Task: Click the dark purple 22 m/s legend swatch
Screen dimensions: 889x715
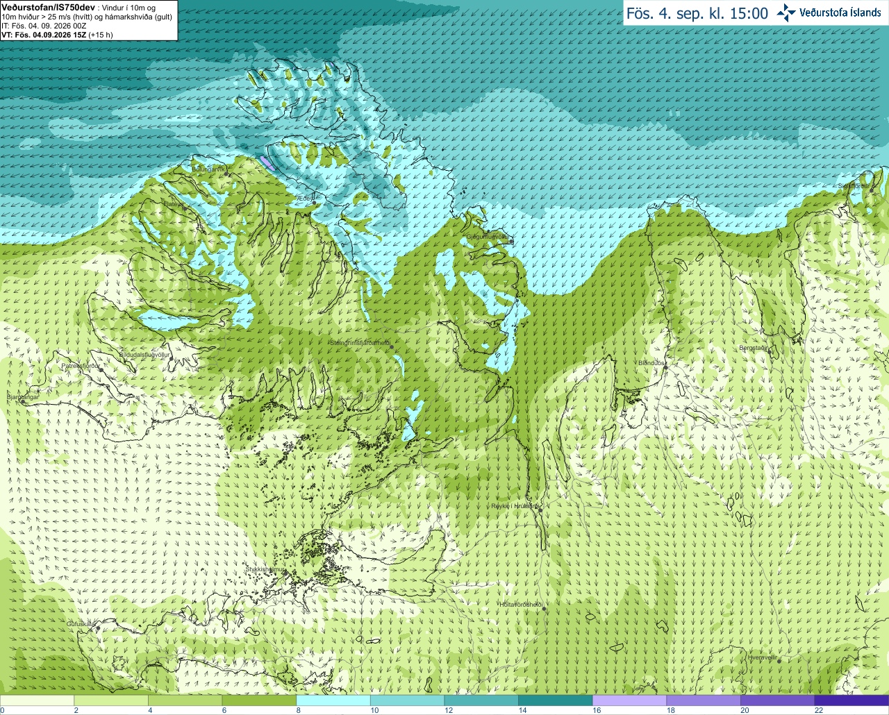Action: [851, 700]
